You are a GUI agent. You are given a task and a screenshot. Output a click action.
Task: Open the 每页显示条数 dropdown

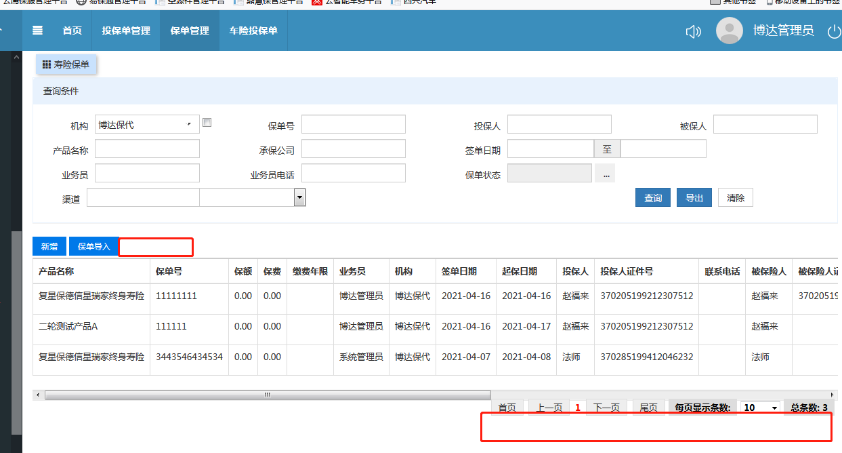[x=761, y=408]
